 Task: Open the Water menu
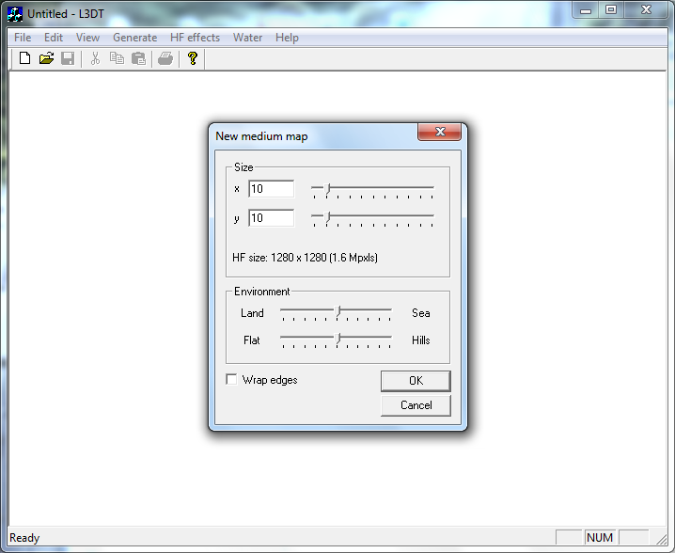247,38
